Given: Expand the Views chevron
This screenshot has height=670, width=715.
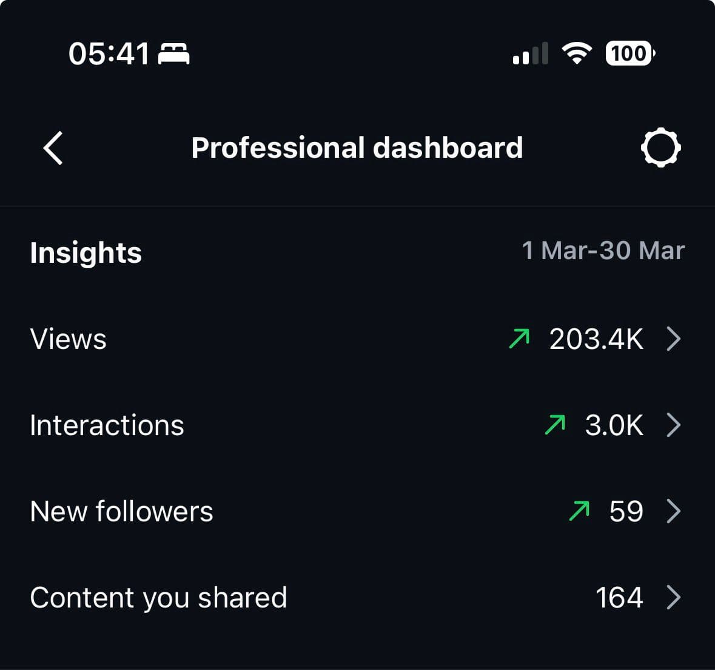Looking at the screenshot, I should (673, 339).
